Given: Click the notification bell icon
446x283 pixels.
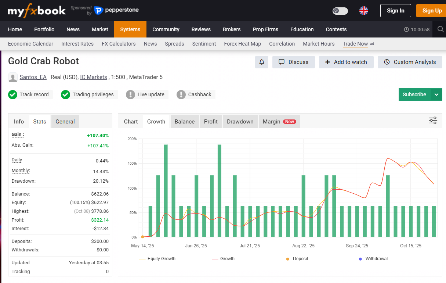Looking at the screenshot, I should [x=262, y=62].
